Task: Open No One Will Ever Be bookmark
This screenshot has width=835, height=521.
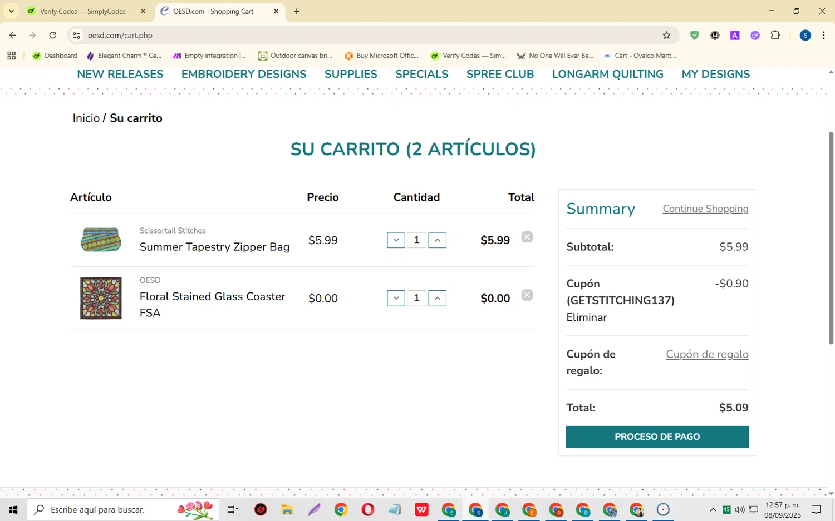Action: pos(555,56)
